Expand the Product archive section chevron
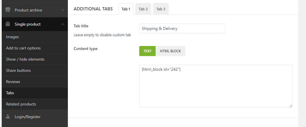Screen dimensions: 306x127 [63, 10]
